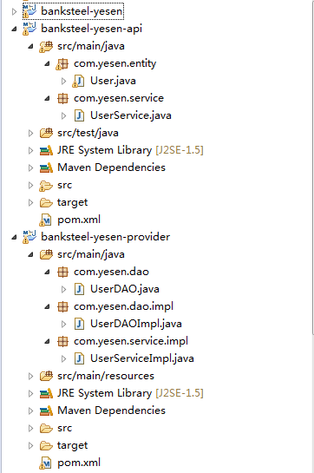This screenshot has height=473, width=314.
Task: Click the UserService.java file icon
Action: coord(79,115)
